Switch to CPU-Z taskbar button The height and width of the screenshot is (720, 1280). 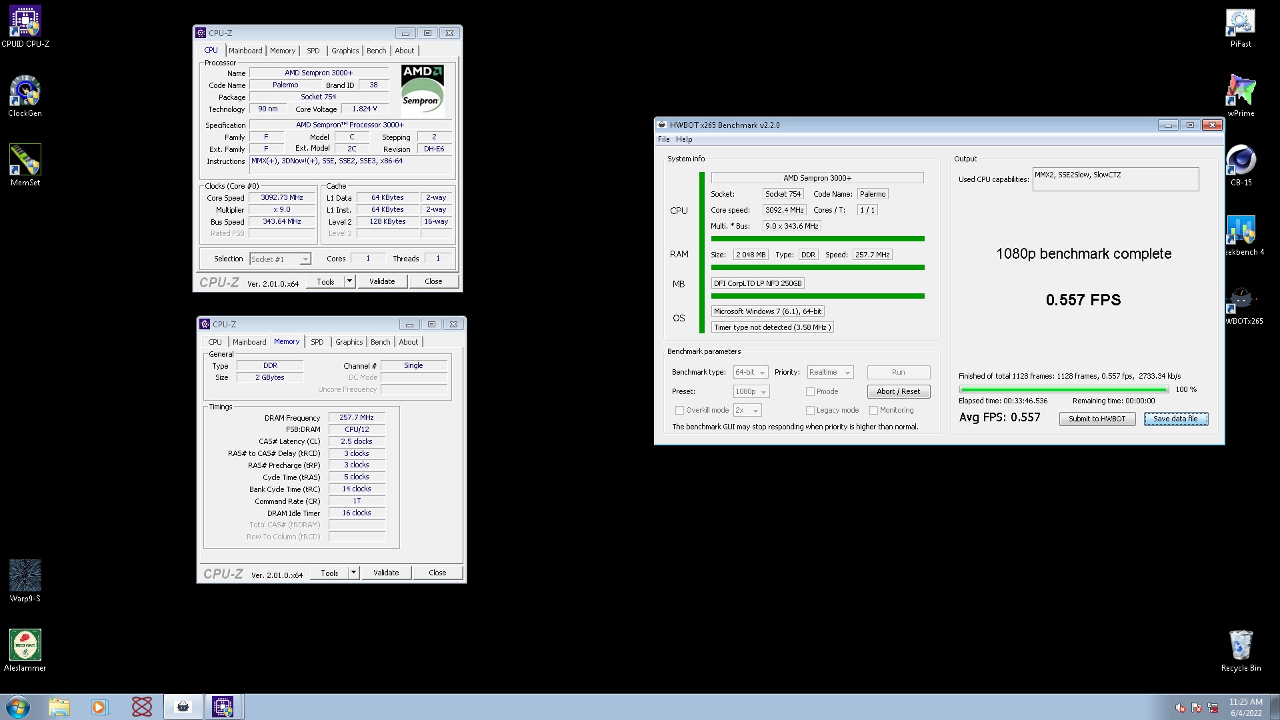(x=223, y=707)
